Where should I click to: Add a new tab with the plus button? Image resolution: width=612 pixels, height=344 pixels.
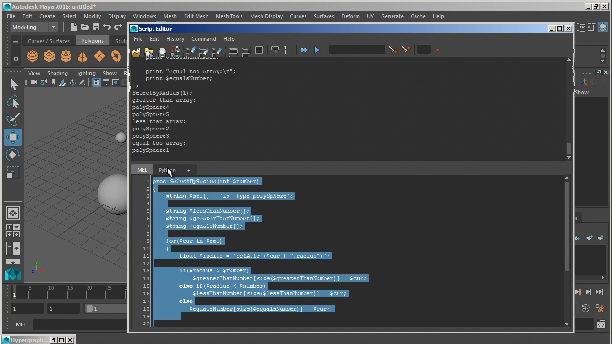pyautogui.click(x=188, y=170)
